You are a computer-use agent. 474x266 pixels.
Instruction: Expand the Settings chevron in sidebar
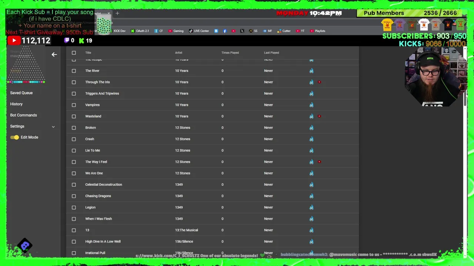(x=53, y=127)
